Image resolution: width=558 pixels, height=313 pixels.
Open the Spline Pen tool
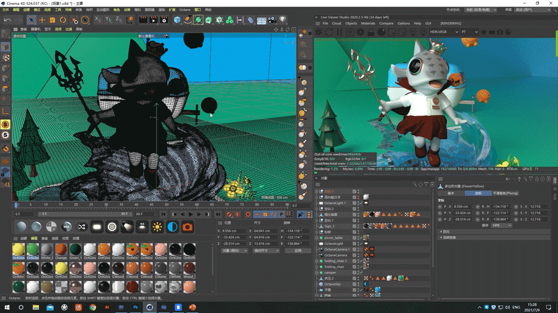click(187, 20)
